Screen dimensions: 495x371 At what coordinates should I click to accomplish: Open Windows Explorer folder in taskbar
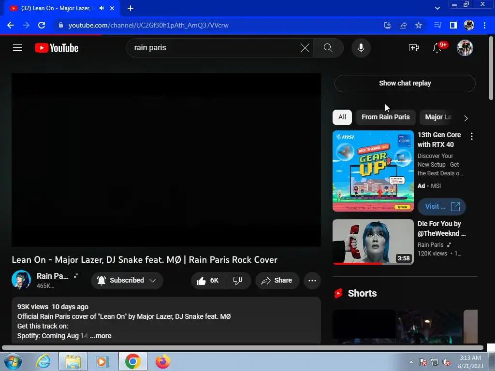point(73,361)
